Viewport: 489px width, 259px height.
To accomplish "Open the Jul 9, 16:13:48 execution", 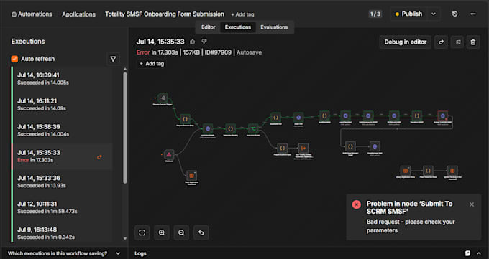I will pyautogui.click(x=62, y=233).
